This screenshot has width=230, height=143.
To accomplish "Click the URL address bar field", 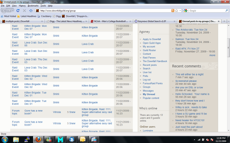I will coord(103,11).
